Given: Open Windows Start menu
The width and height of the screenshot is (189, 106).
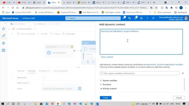Looking at the screenshot, I should pyautogui.click(x=3, y=104).
